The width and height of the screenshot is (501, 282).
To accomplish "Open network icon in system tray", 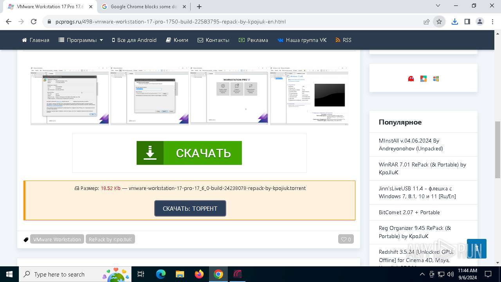I will pyautogui.click(x=441, y=274).
